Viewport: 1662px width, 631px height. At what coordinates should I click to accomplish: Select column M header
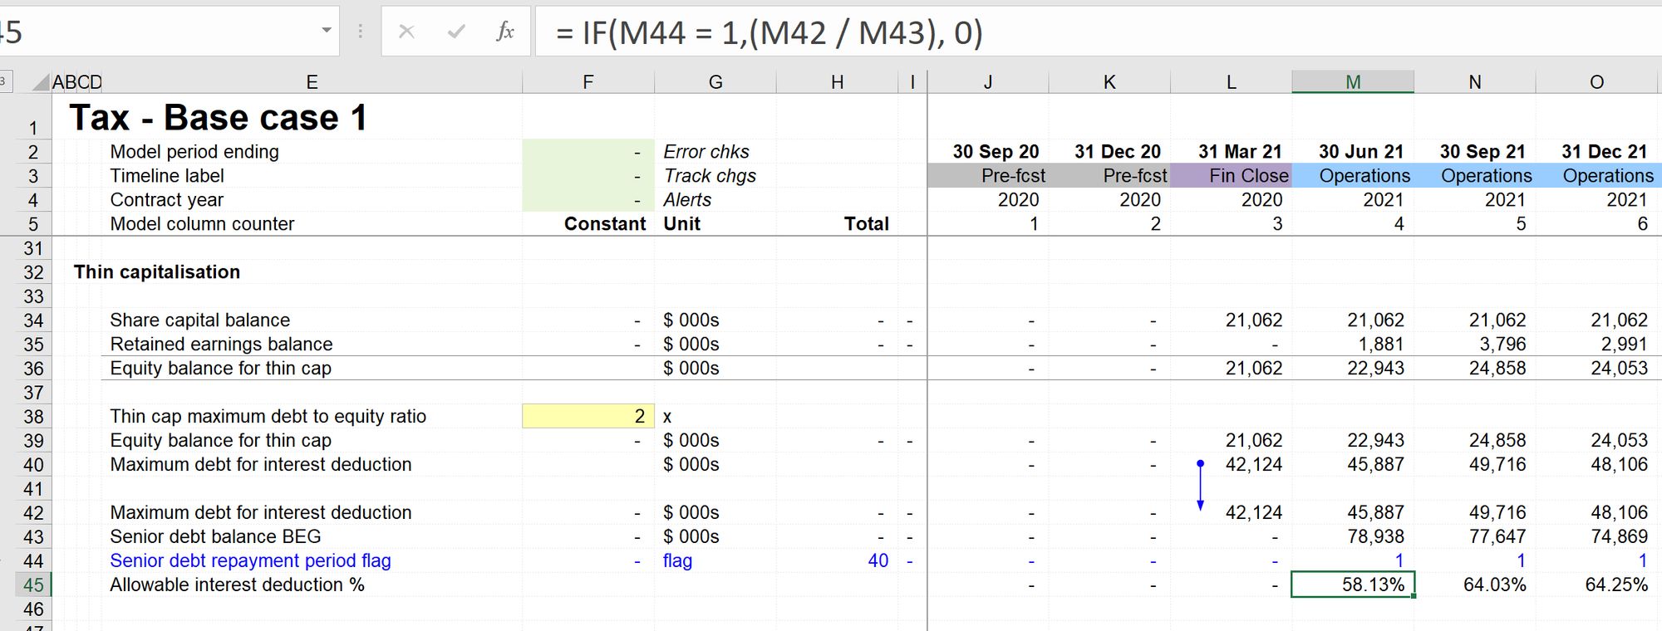(1353, 81)
